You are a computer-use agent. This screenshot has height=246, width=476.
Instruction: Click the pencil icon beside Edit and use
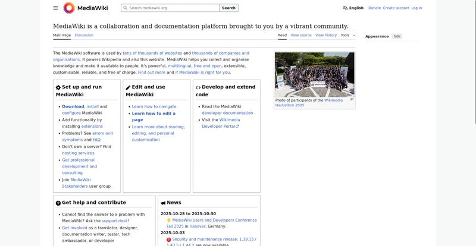128,87
